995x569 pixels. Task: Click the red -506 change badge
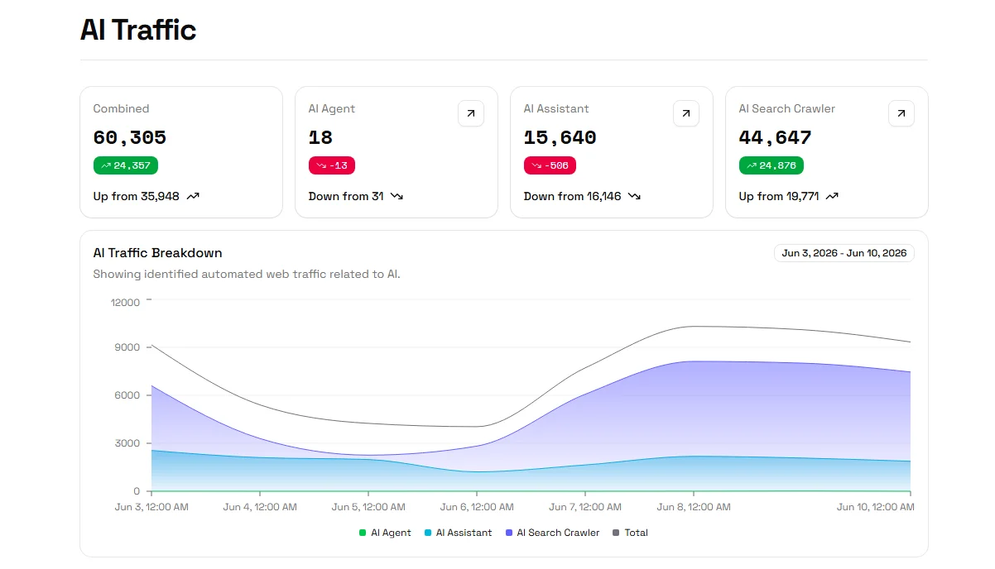tap(550, 165)
